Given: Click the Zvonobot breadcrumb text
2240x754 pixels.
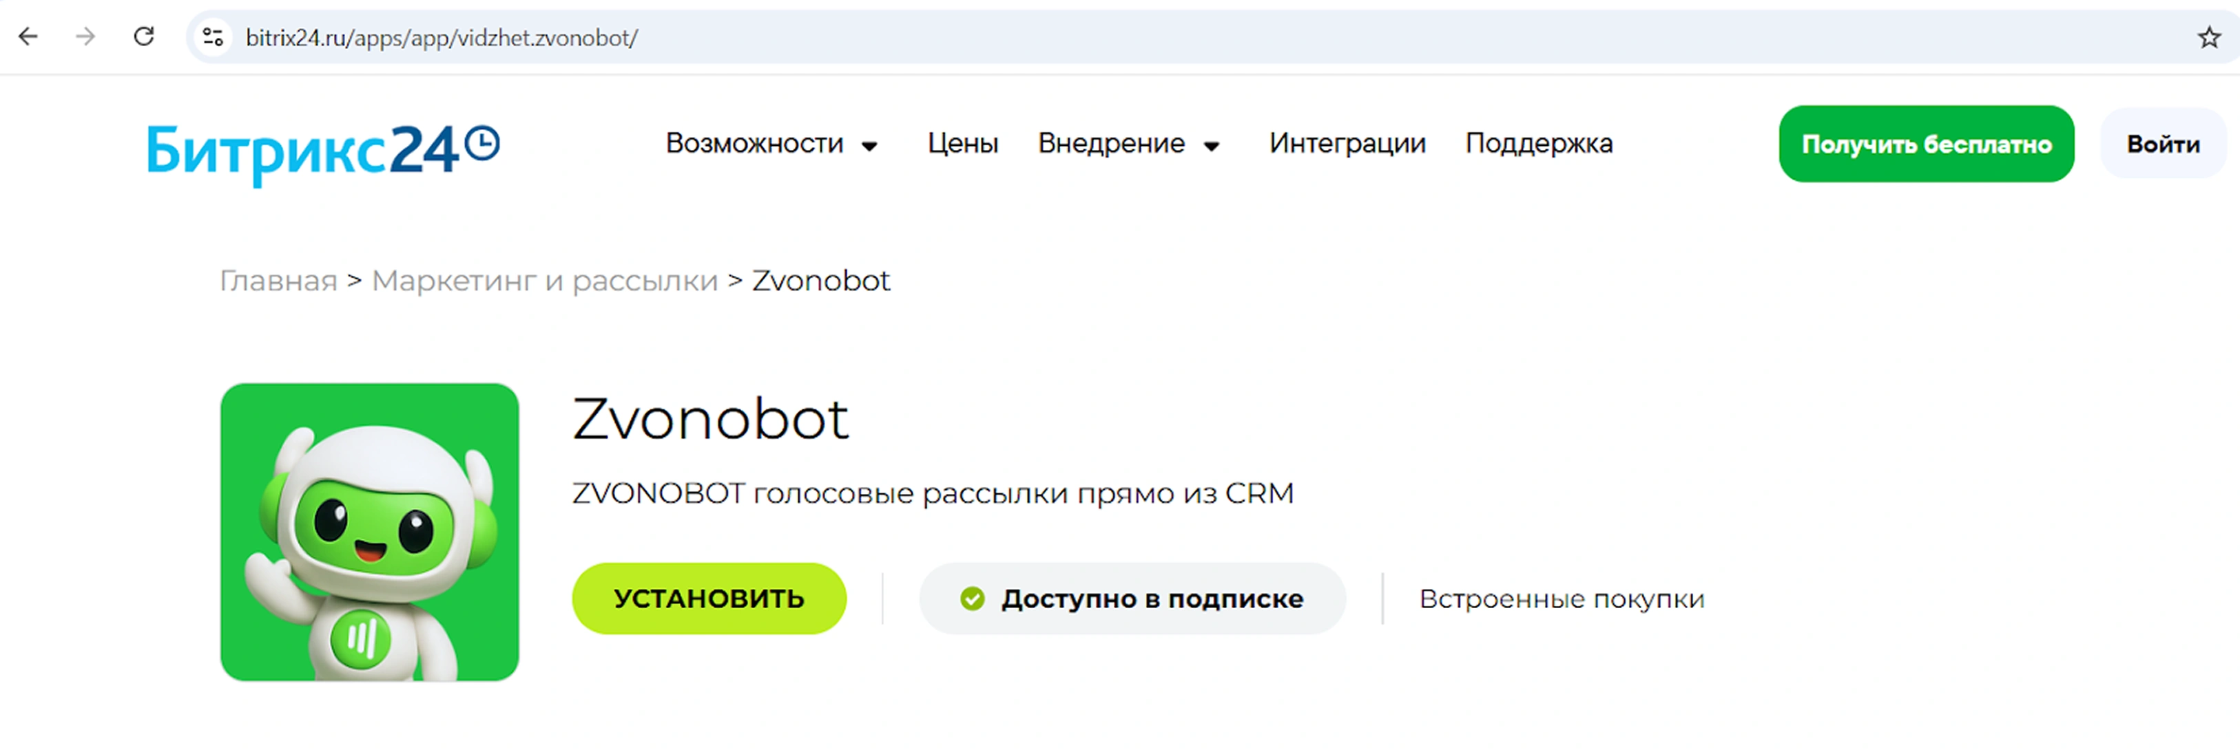Looking at the screenshot, I should click(821, 281).
